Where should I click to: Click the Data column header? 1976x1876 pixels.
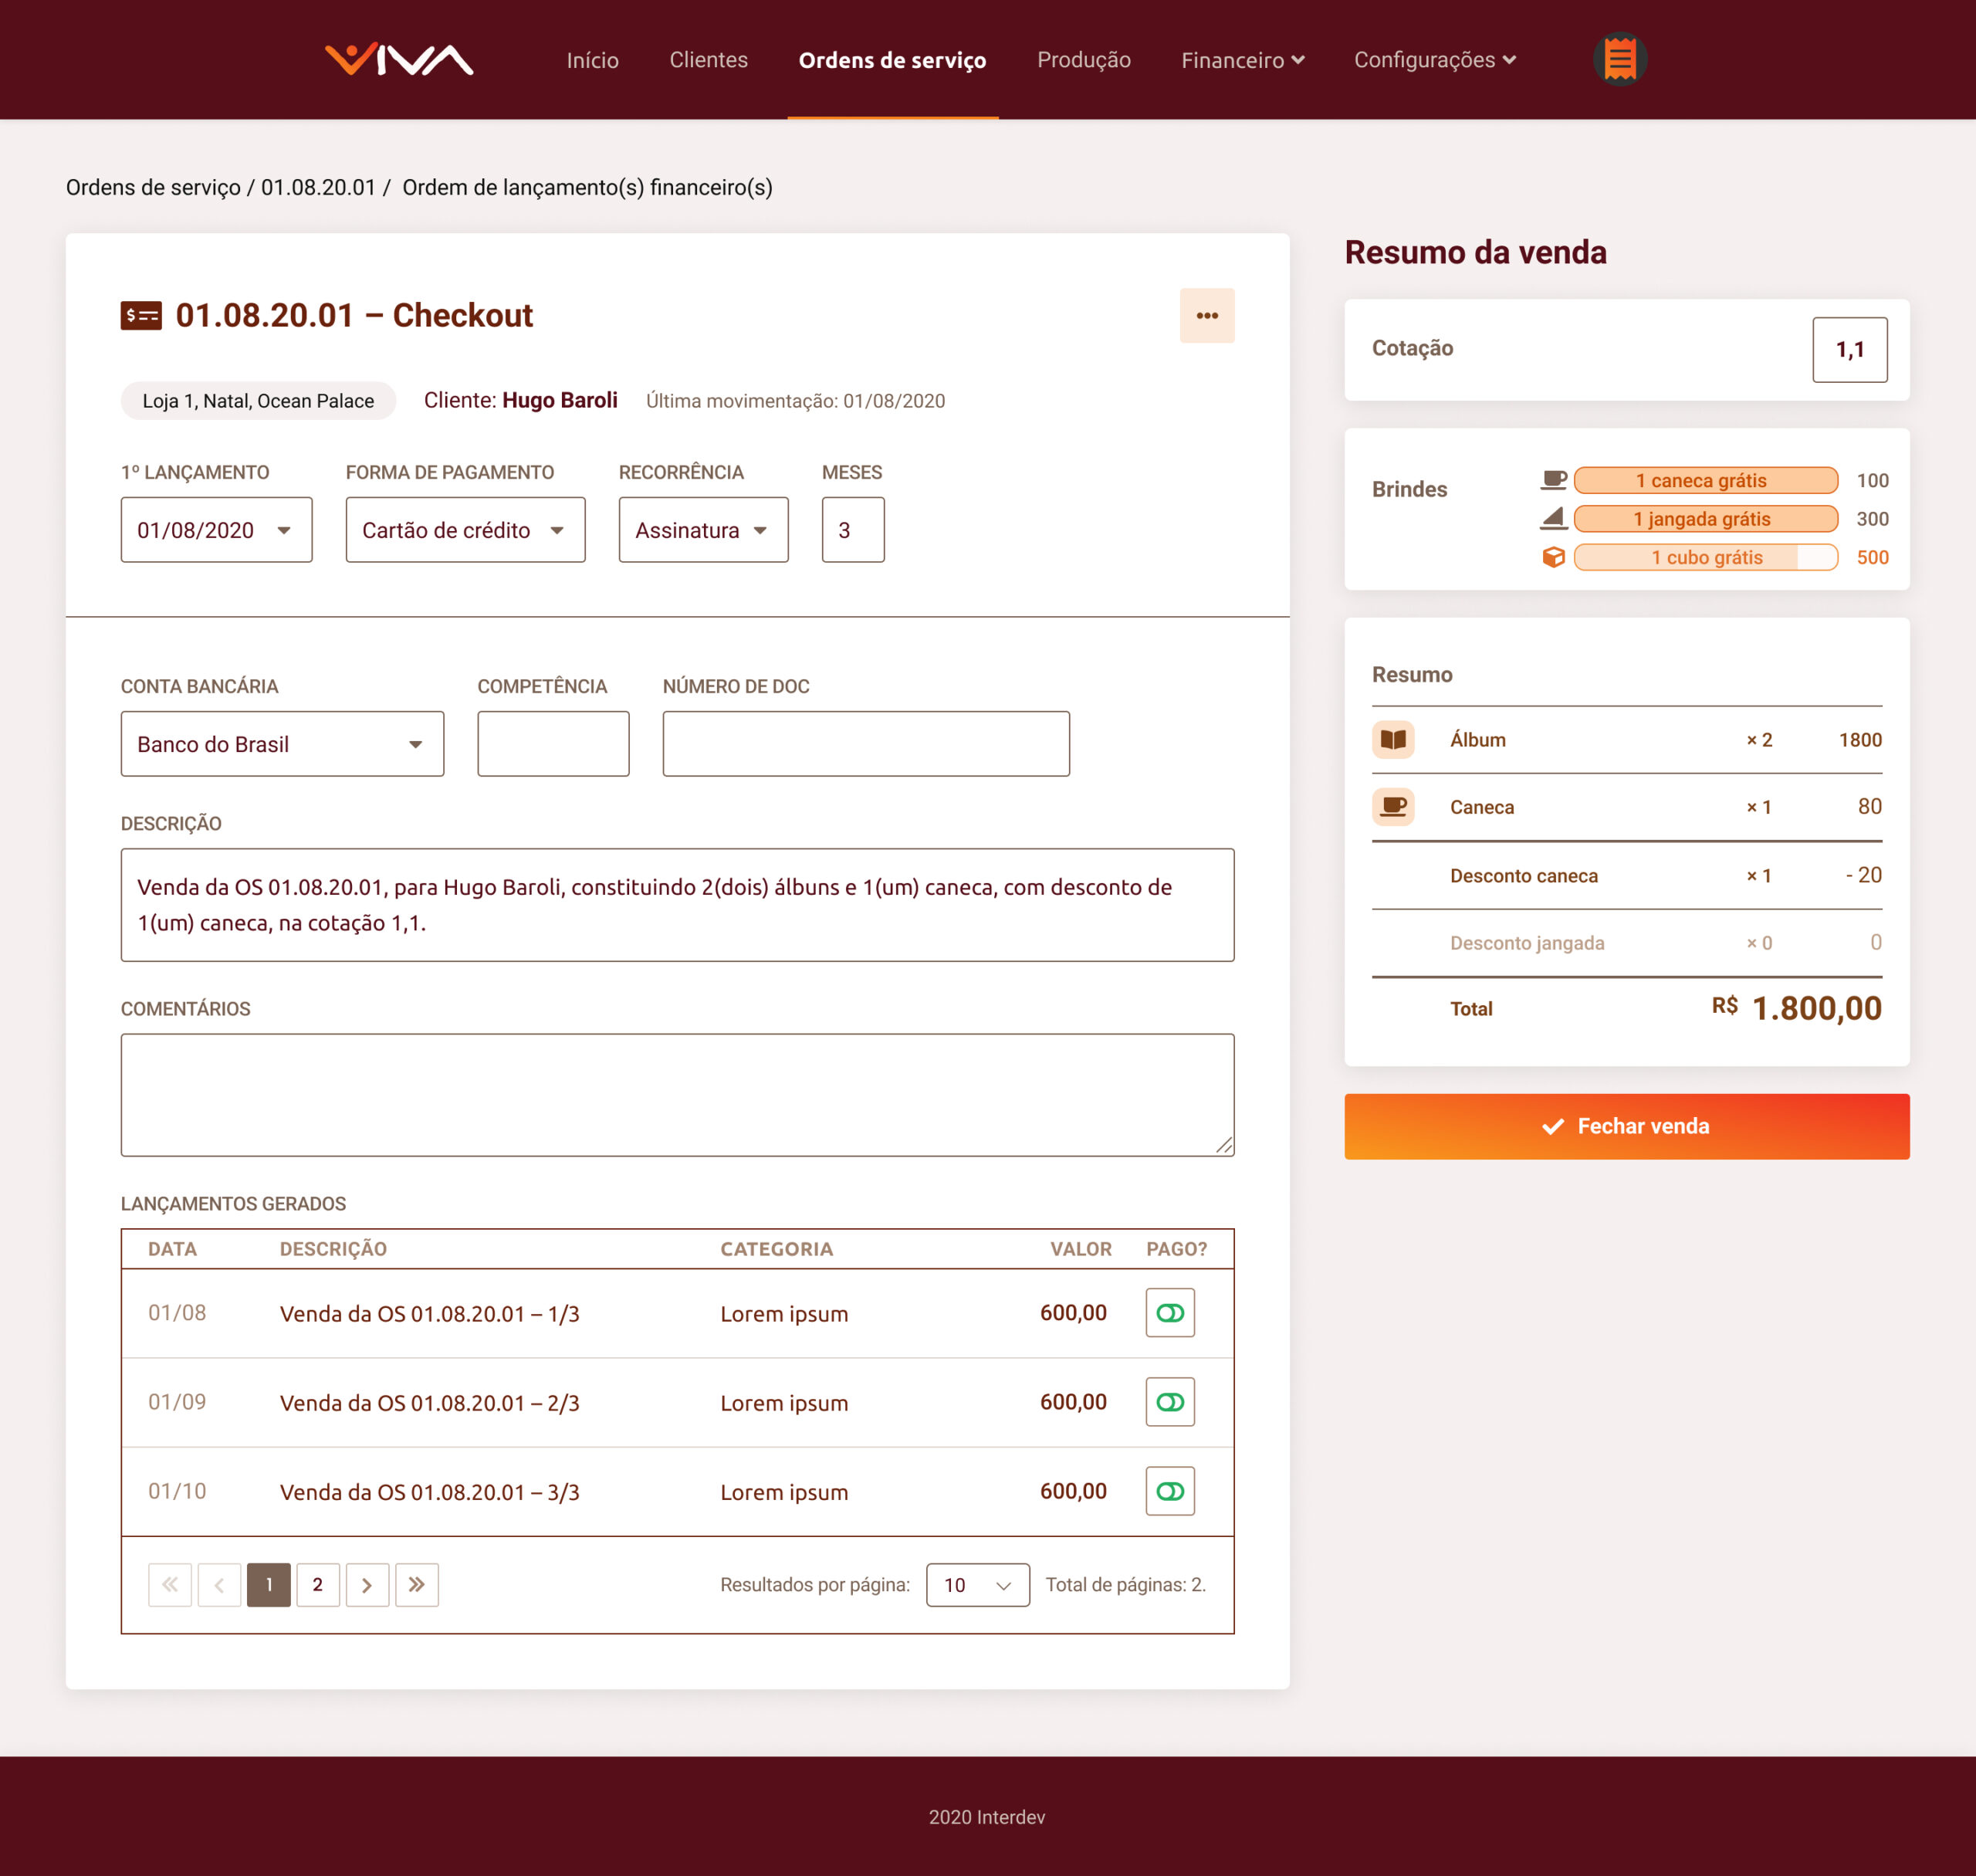(x=173, y=1249)
